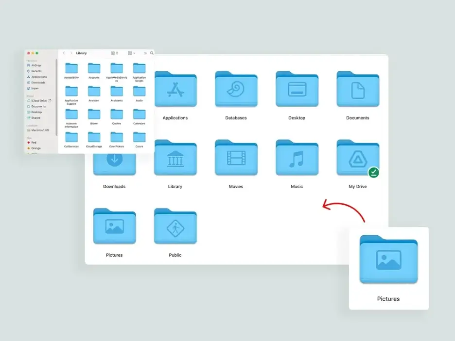455x341 pixels.
Task: Select Documents in the Finder sidebar
Action: tap(36, 107)
